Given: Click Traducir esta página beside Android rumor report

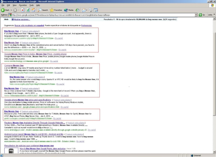Looking at the screenshot, I should pos(74,134).
